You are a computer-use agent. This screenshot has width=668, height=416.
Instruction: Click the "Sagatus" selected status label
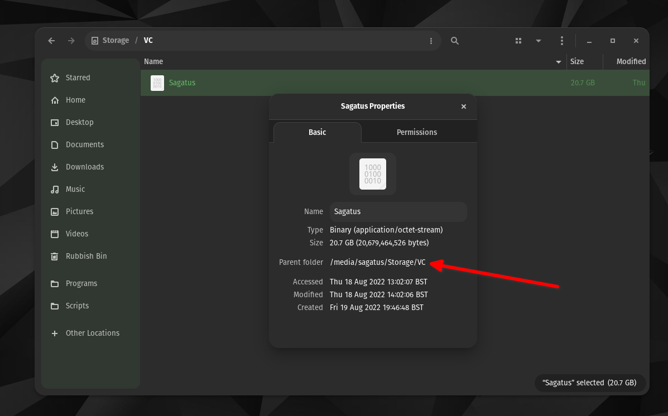pos(589,383)
